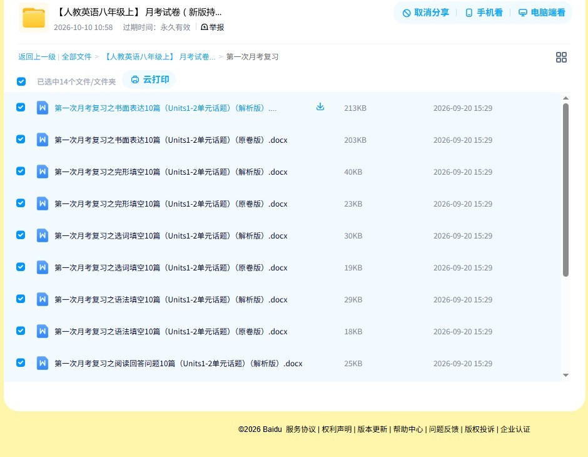Screen dimensions: 588x457
Task: Click the 云打印 cloud print button
Action: [x=150, y=80]
